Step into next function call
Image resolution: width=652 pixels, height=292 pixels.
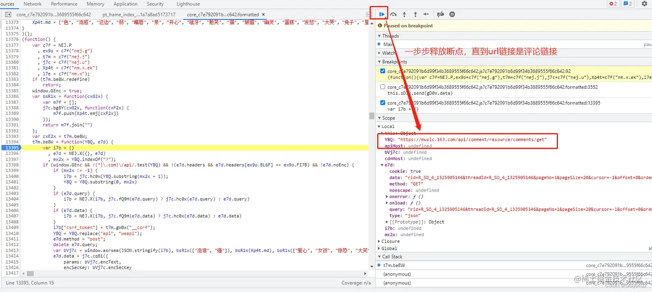(404, 14)
